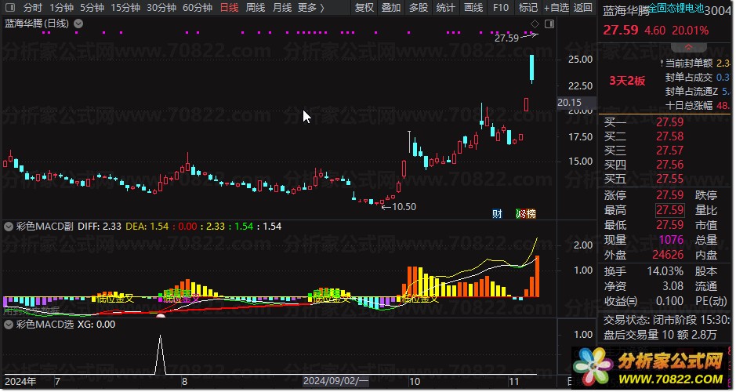Click the 27.59 high price annotation on the candlestick chart

tap(506, 38)
